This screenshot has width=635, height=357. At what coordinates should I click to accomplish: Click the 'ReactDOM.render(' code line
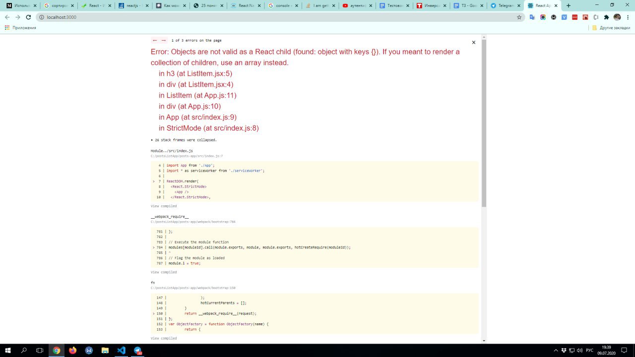[182, 181]
